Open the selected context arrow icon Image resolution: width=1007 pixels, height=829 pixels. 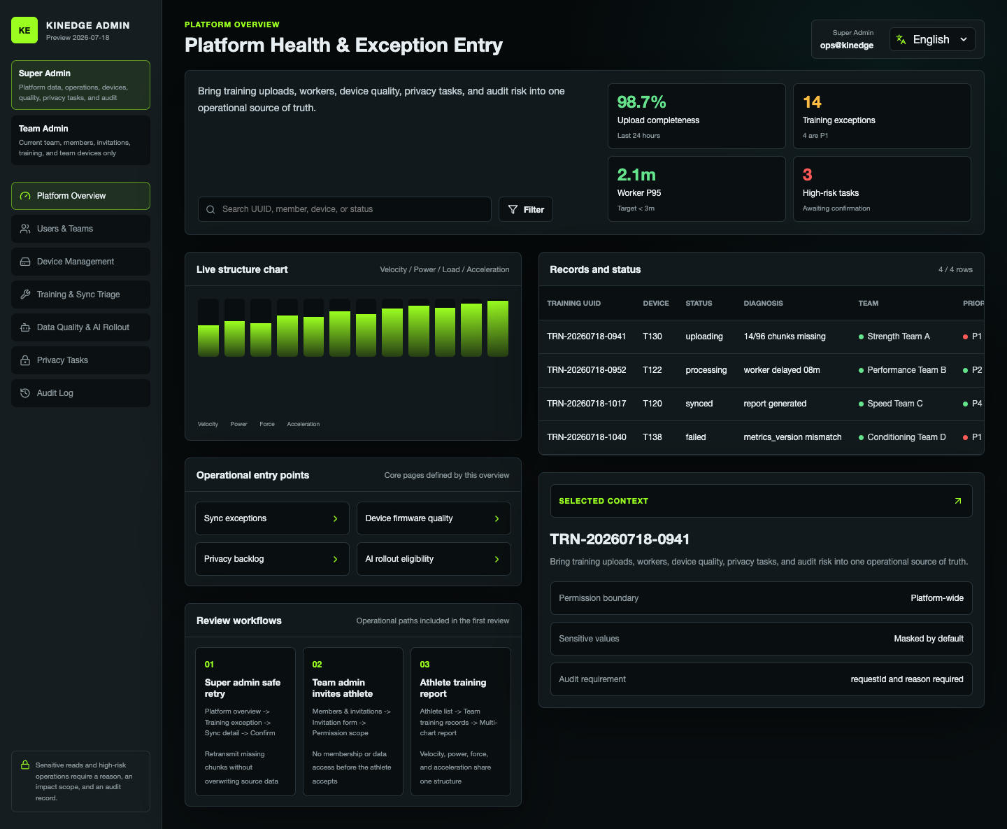[958, 501]
